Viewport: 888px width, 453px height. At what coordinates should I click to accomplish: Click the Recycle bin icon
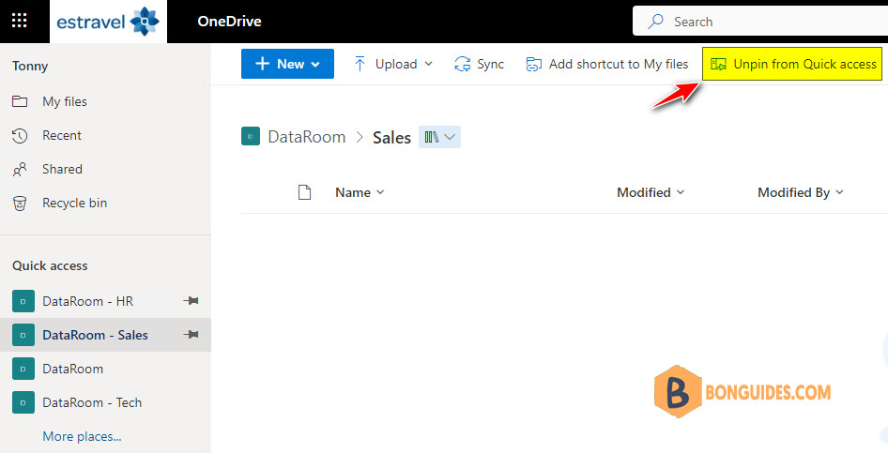[x=20, y=204]
